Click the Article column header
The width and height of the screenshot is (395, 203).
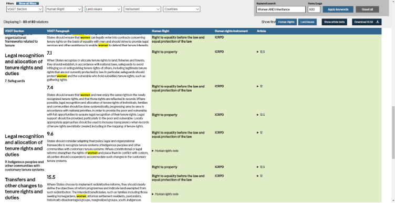pyautogui.click(x=261, y=31)
